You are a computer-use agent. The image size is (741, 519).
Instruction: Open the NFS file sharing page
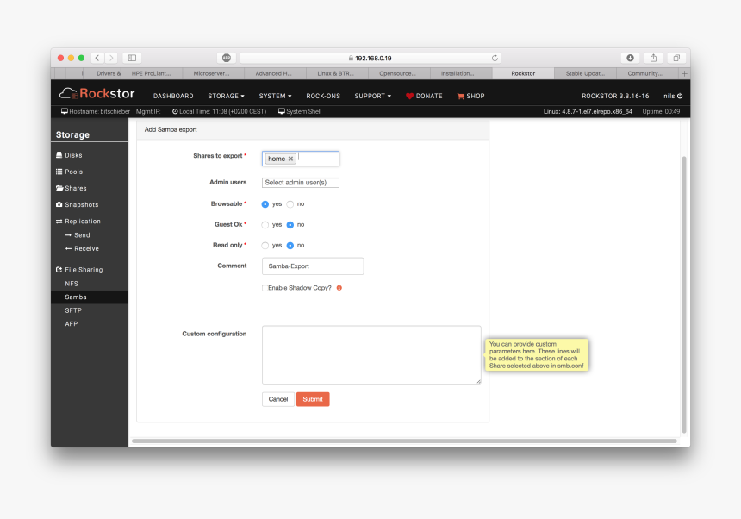(72, 284)
